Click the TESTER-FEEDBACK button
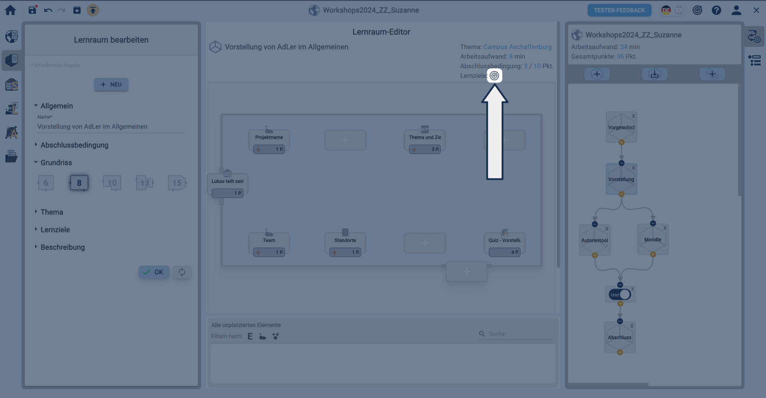Screen dimensions: 766x398 pyautogui.click(x=619, y=10)
